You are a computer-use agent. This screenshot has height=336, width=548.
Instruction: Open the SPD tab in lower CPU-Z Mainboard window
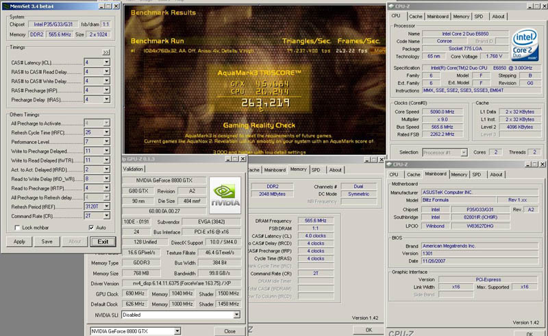[477, 174]
